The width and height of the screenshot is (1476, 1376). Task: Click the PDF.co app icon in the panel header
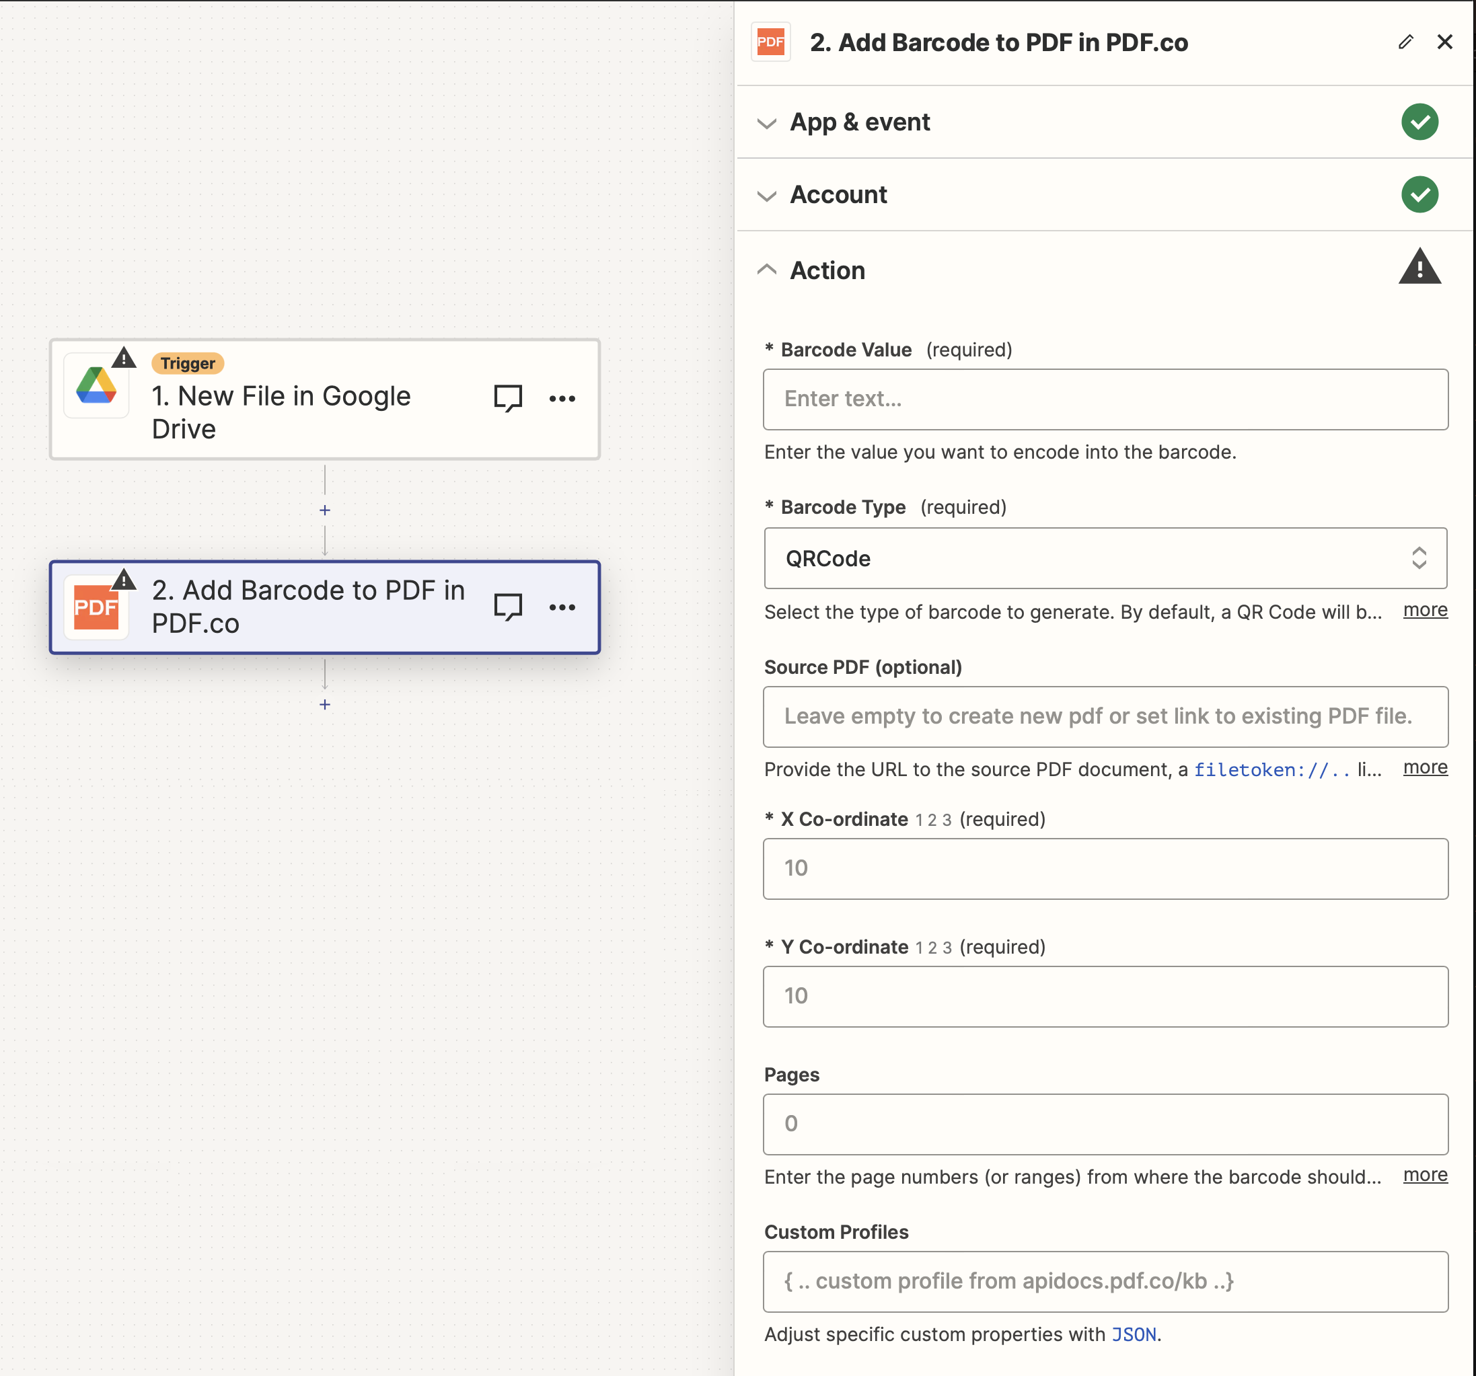(x=771, y=42)
